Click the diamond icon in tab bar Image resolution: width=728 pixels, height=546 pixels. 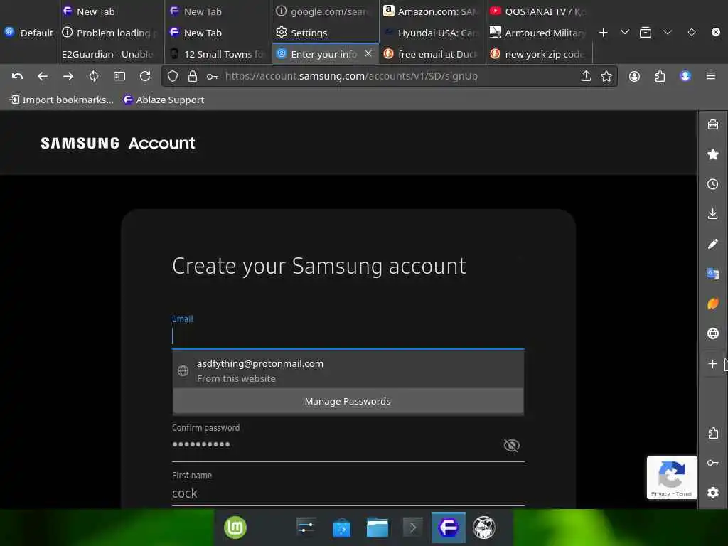(x=691, y=33)
